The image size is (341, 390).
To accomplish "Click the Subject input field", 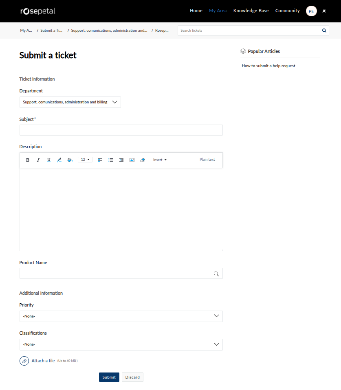I will pyautogui.click(x=121, y=130).
